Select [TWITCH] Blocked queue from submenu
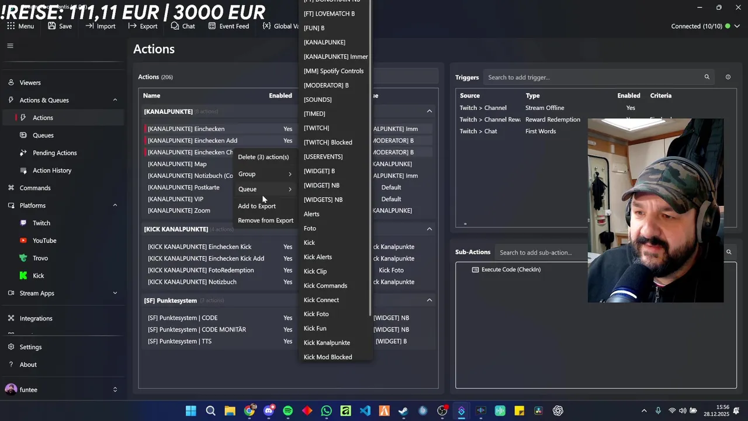The width and height of the screenshot is (748, 421). pyautogui.click(x=328, y=143)
